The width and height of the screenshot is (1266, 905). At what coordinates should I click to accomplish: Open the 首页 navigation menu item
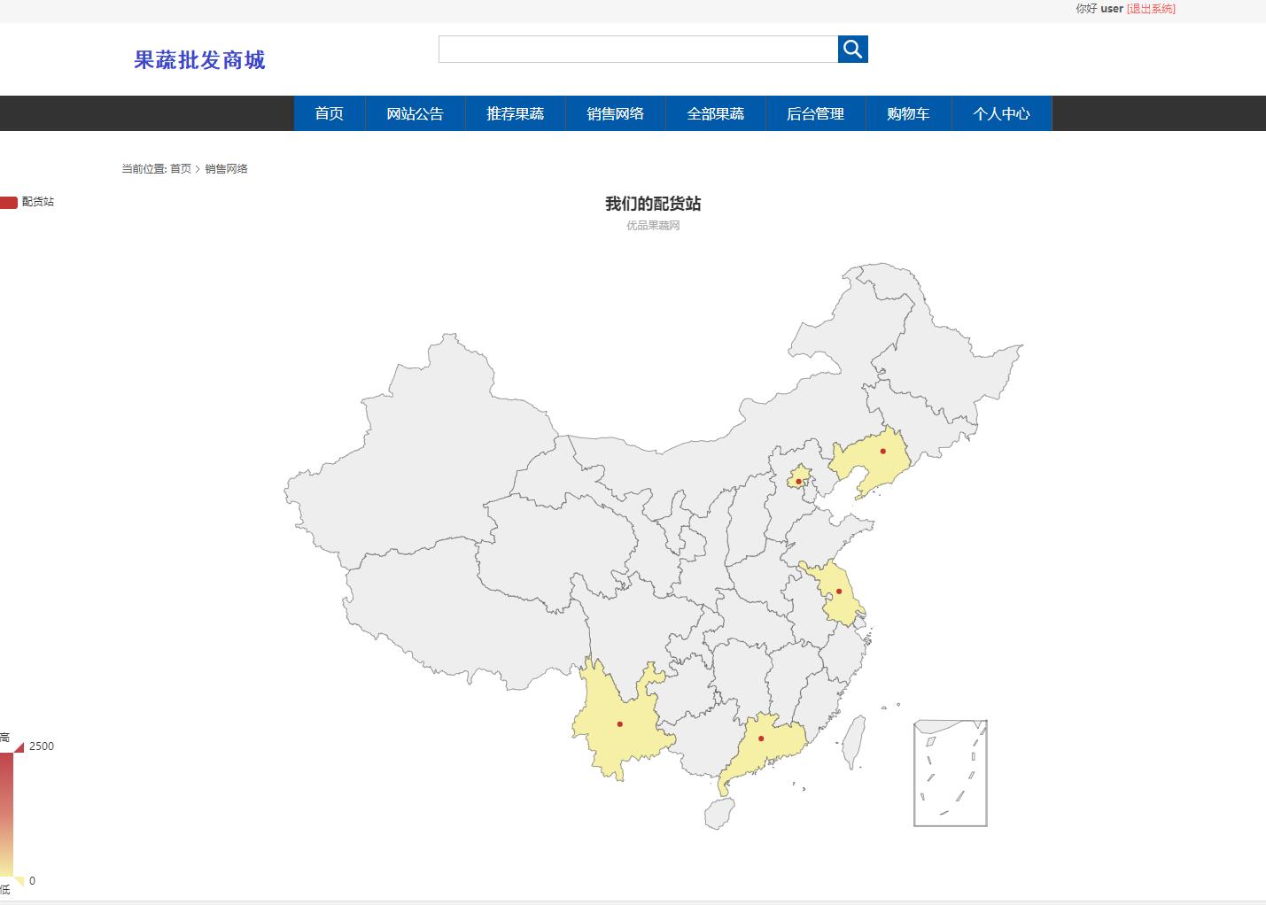pyautogui.click(x=329, y=113)
